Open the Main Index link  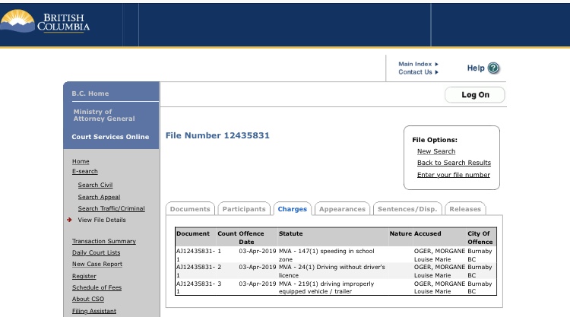415,64
